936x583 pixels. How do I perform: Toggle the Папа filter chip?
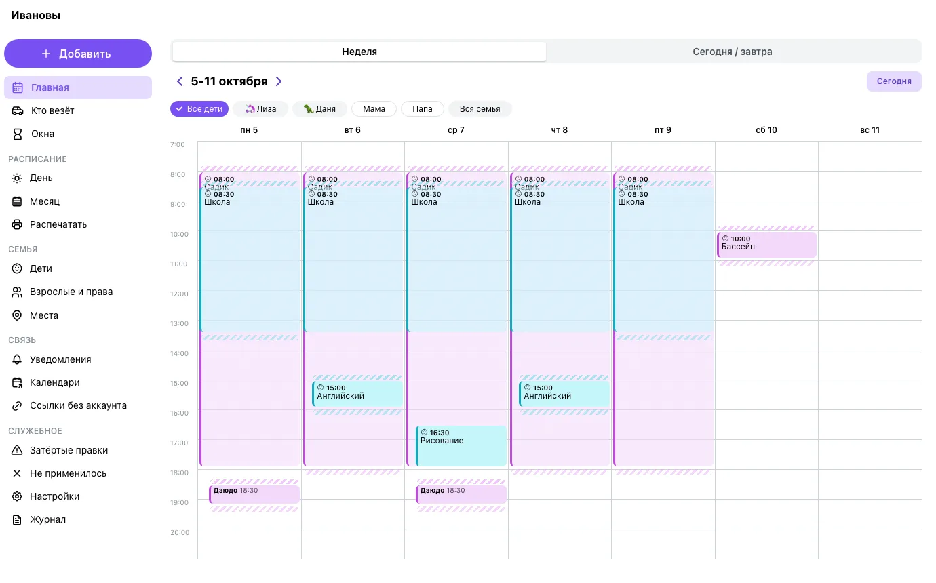423,109
